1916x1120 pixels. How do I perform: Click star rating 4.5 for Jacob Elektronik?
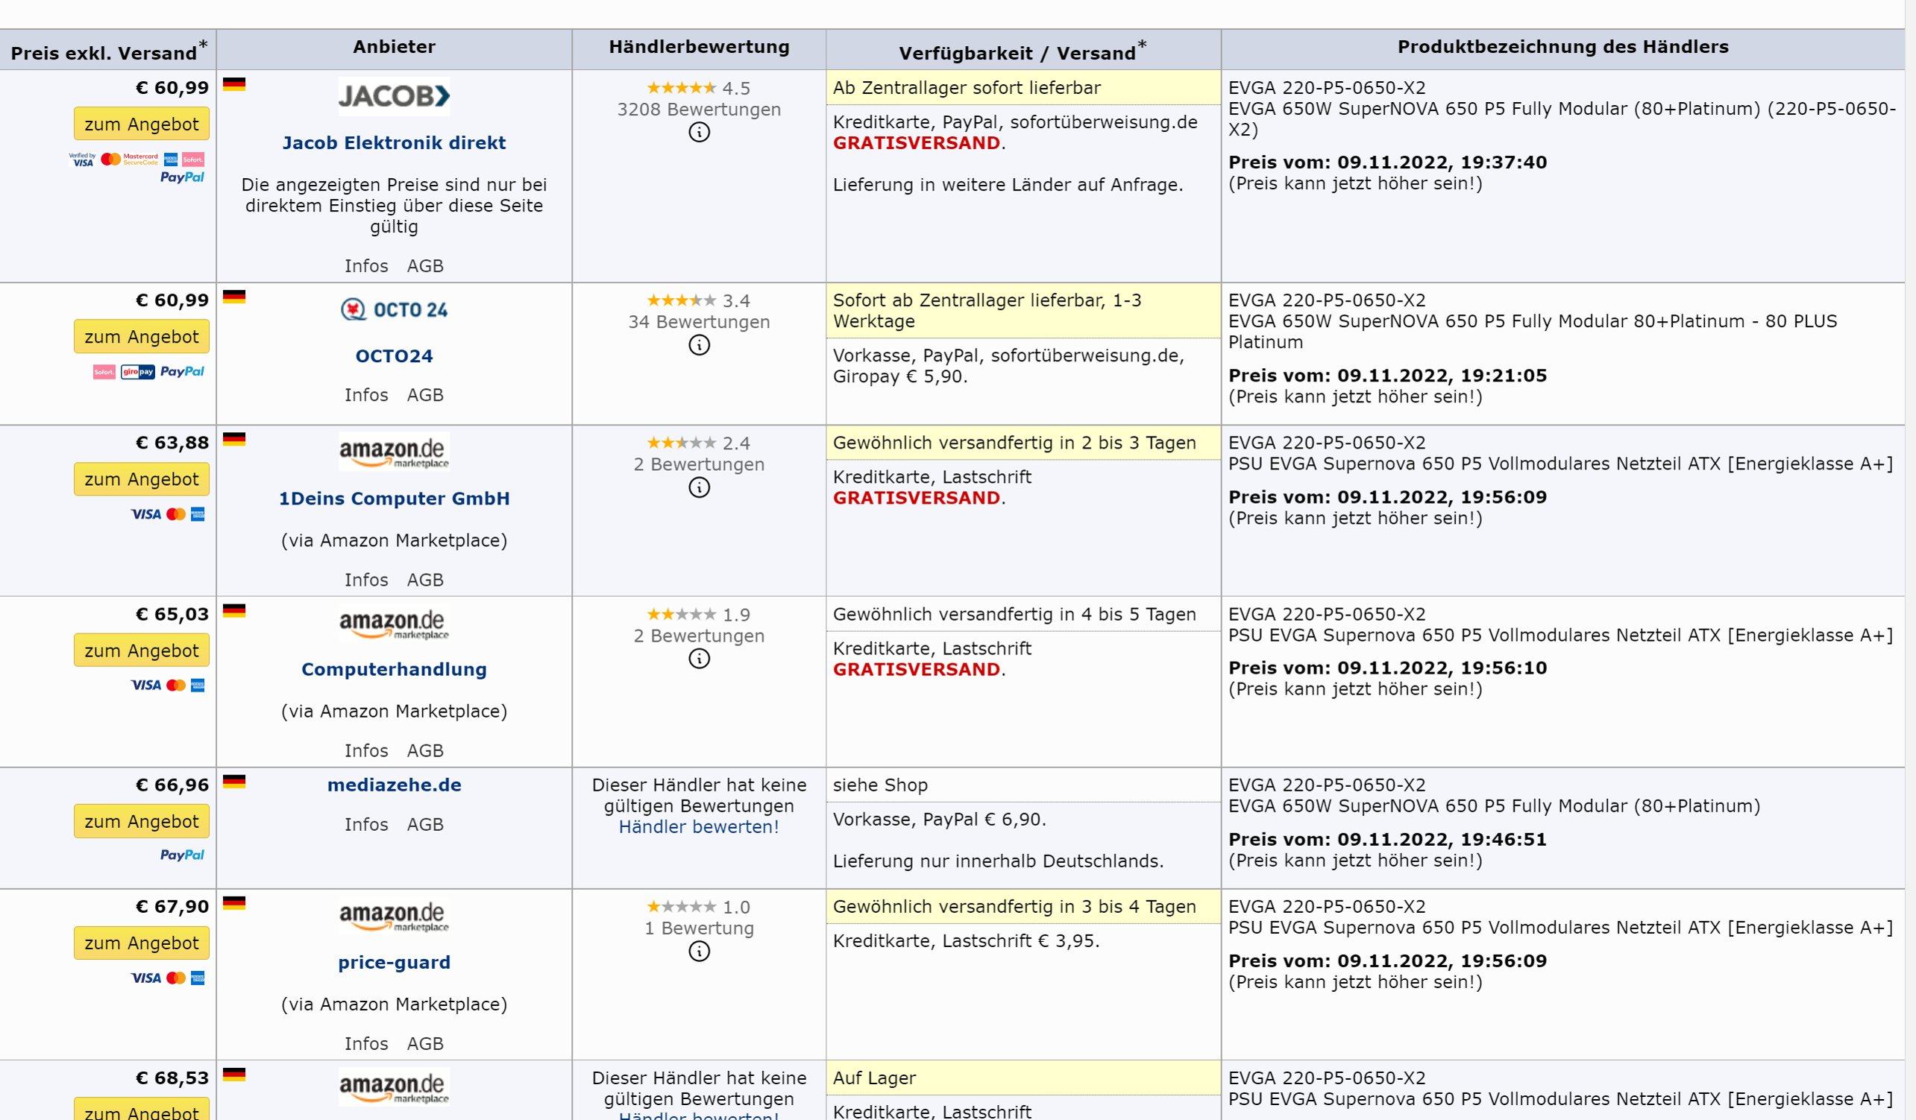(699, 88)
